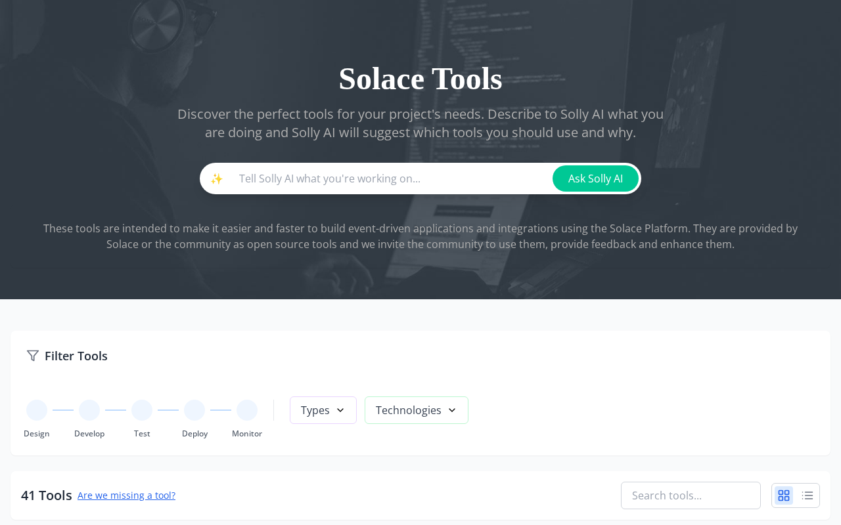841x525 pixels.
Task: Click the sparkle icon in Solly search bar
Action: click(217, 178)
